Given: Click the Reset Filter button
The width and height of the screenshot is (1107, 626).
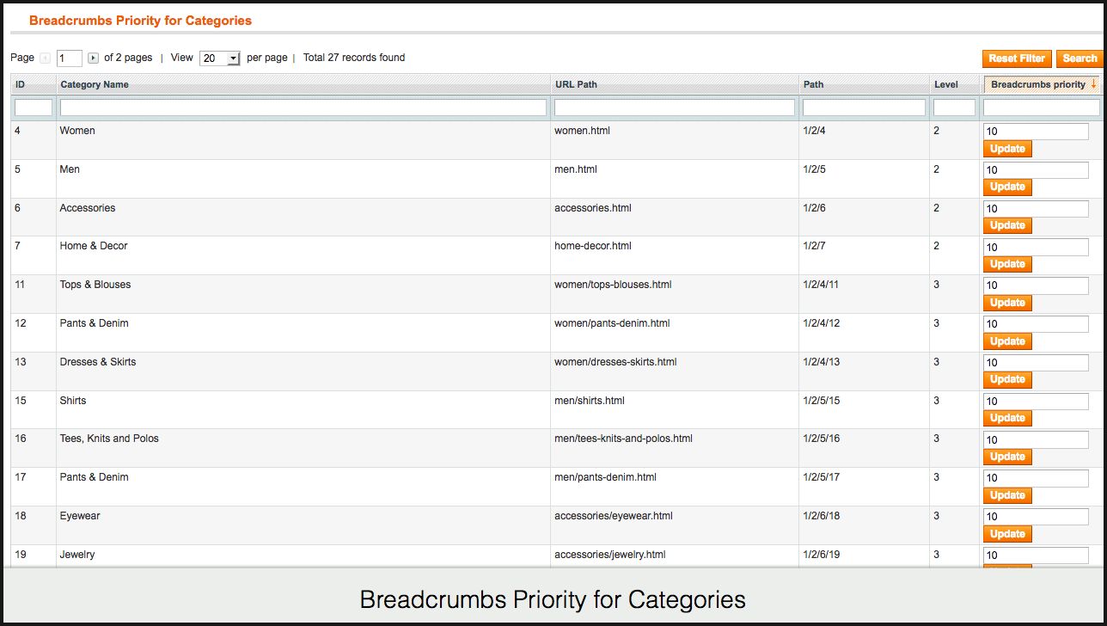Looking at the screenshot, I should tap(1017, 58).
